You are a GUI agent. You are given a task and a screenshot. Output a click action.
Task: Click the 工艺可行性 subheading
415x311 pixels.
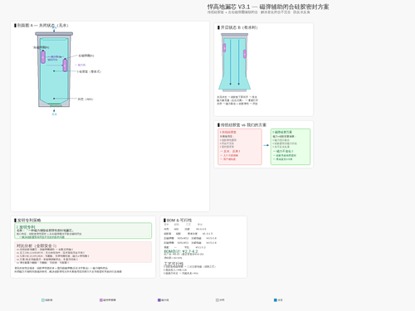click(x=173, y=264)
